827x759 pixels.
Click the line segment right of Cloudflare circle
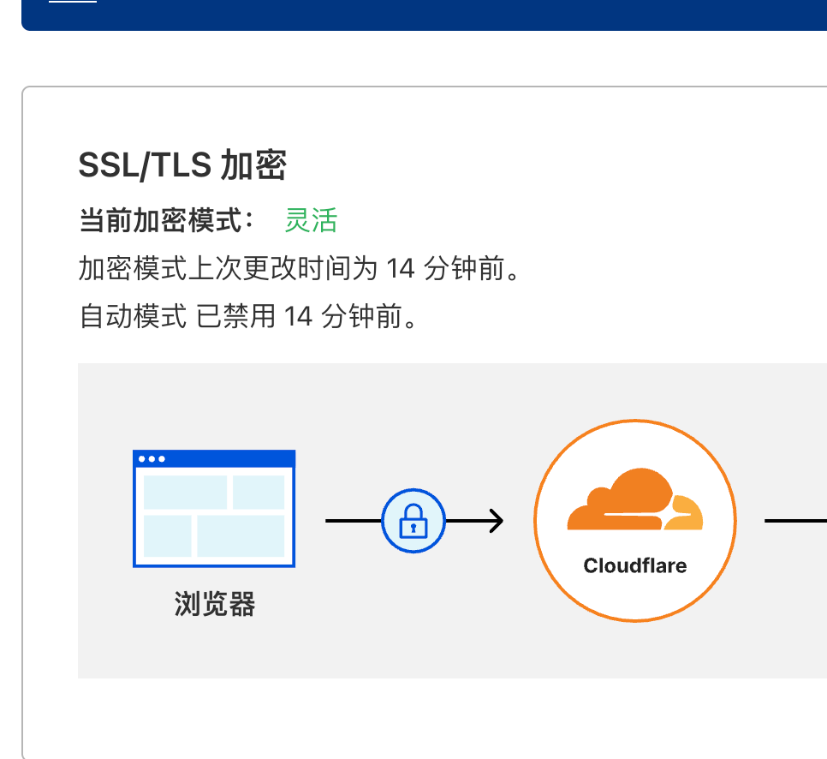795,521
